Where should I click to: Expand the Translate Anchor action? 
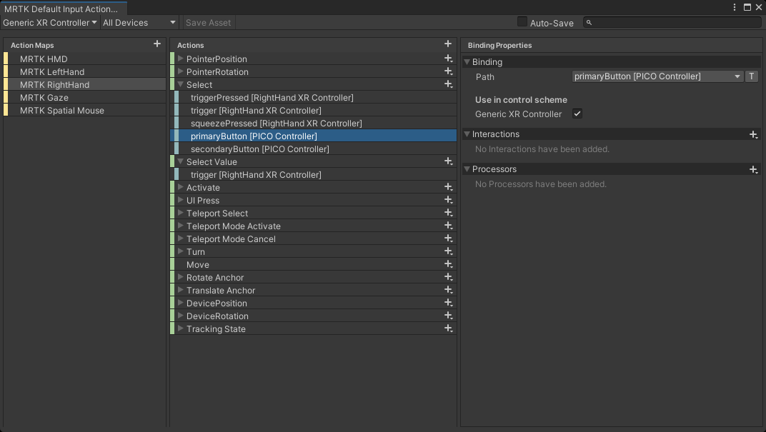[180, 290]
